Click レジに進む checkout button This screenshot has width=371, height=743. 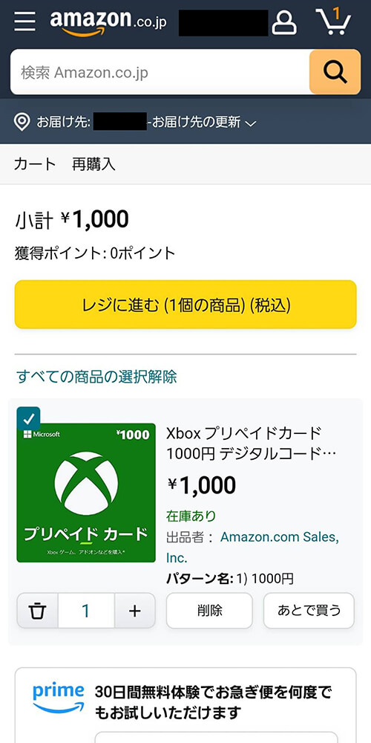(x=185, y=304)
